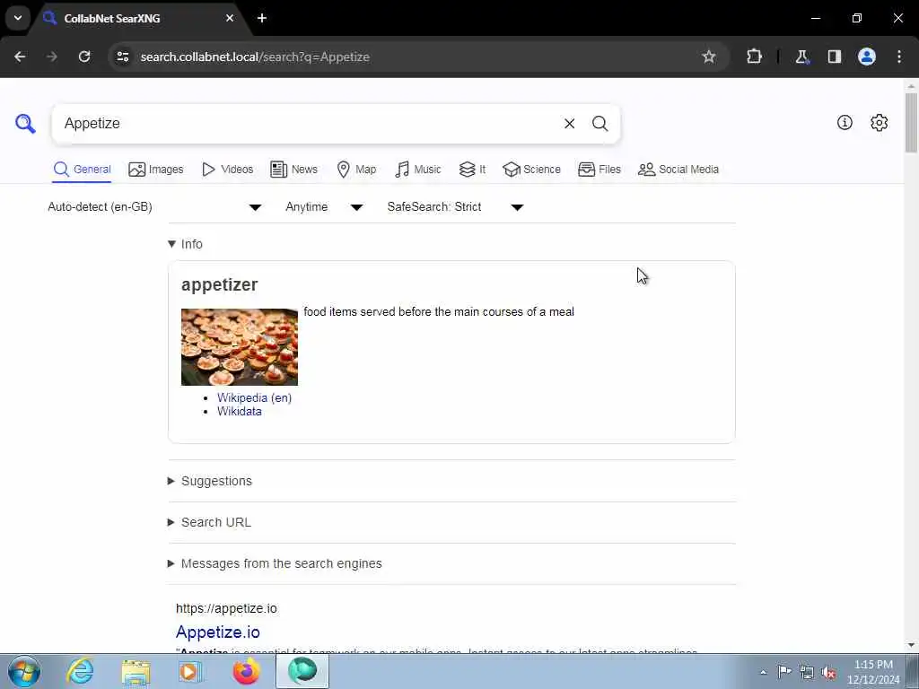Click the browser forward arrow
919x689 pixels.
pyautogui.click(x=52, y=57)
